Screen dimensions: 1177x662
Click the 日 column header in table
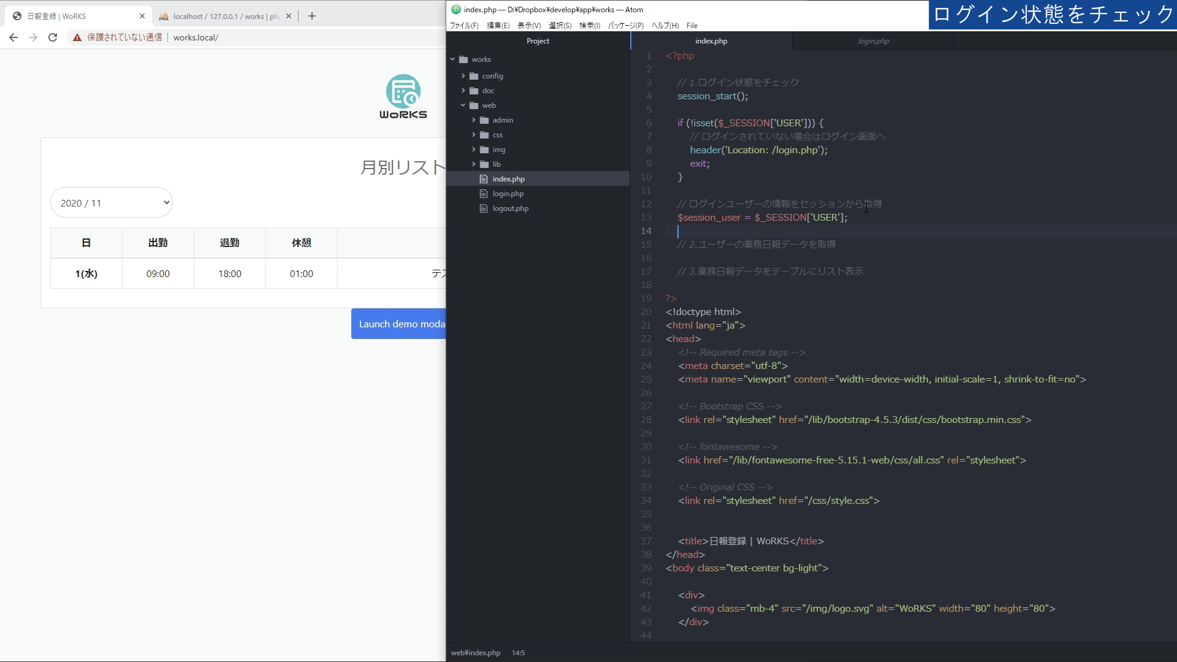86,243
